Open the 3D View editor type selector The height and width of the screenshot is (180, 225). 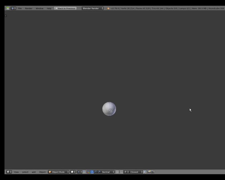pos(9,172)
